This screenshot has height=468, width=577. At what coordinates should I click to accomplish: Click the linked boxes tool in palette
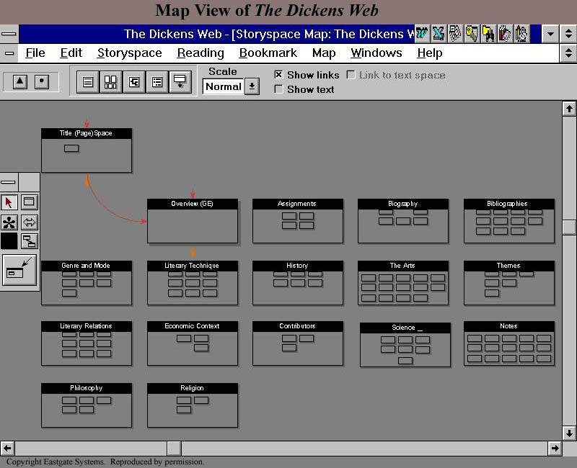coord(29,241)
